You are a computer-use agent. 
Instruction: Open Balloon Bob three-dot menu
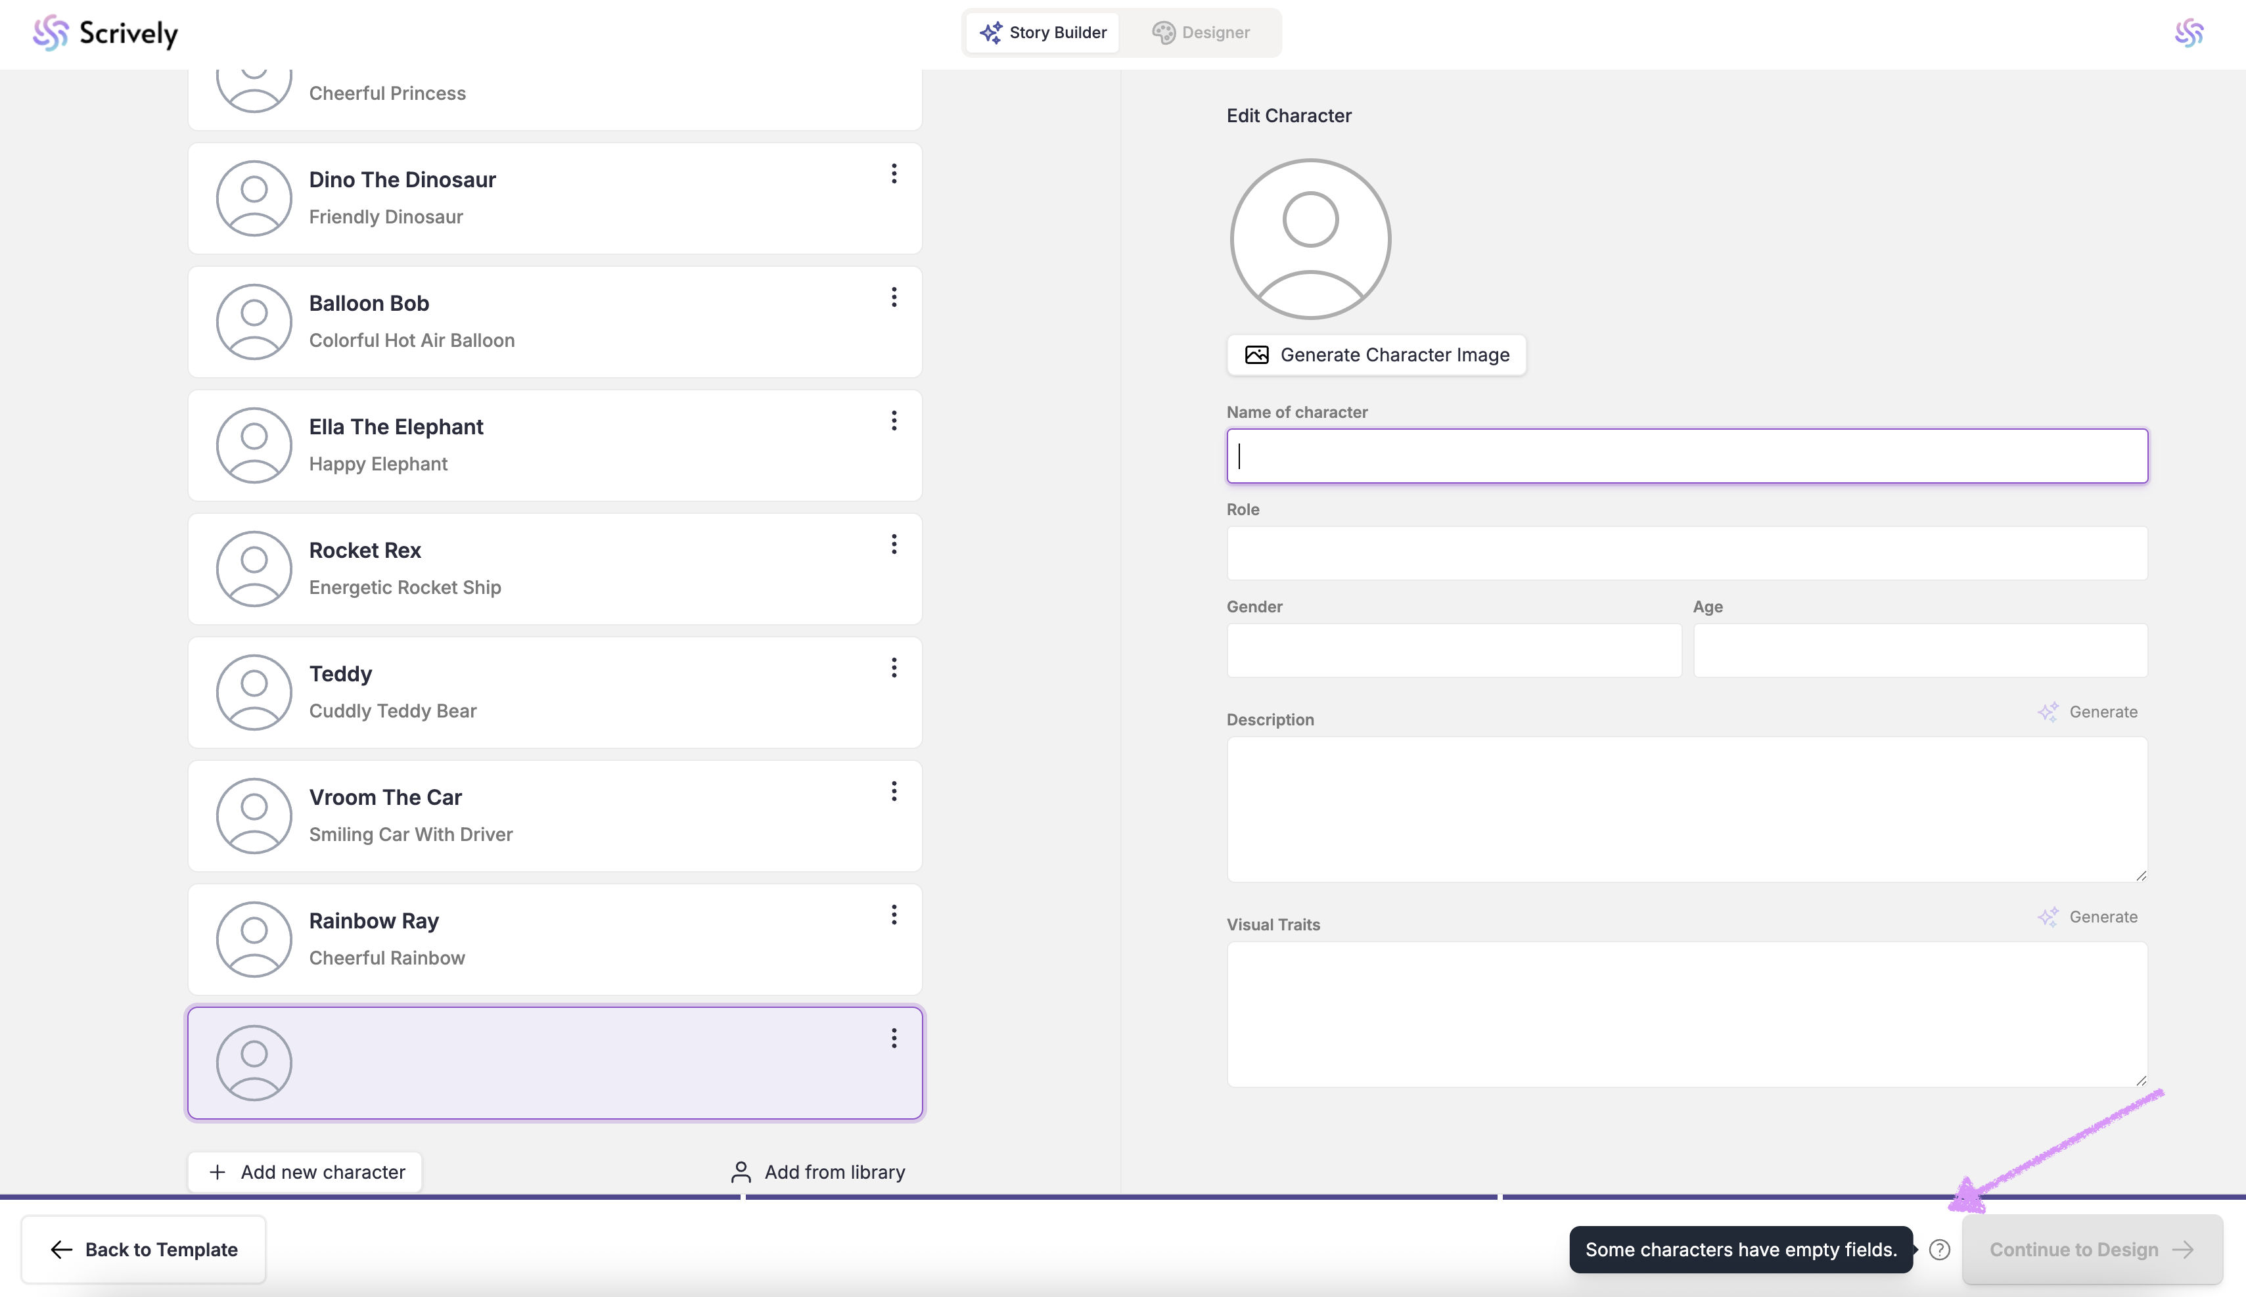click(x=894, y=298)
